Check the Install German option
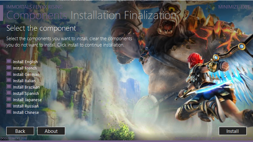Image resolution: width=253 pixels, height=142 pixels. (x=9, y=74)
